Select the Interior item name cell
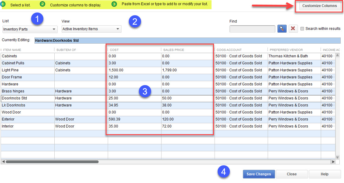The width and height of the screenshot is (344, 183). [28, 126]
